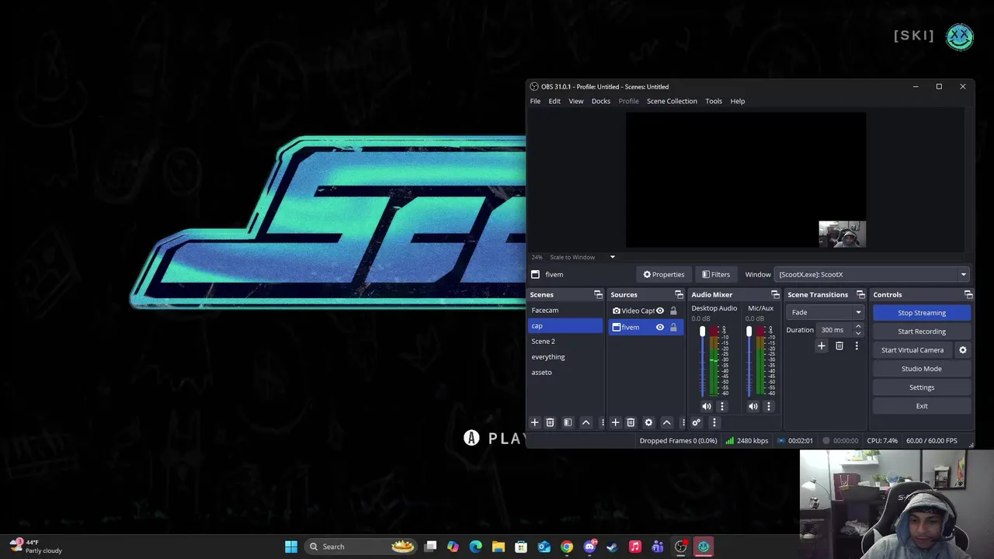Move scene up with arrow icon
Screen dimensions: 994x559
[586, 422]
